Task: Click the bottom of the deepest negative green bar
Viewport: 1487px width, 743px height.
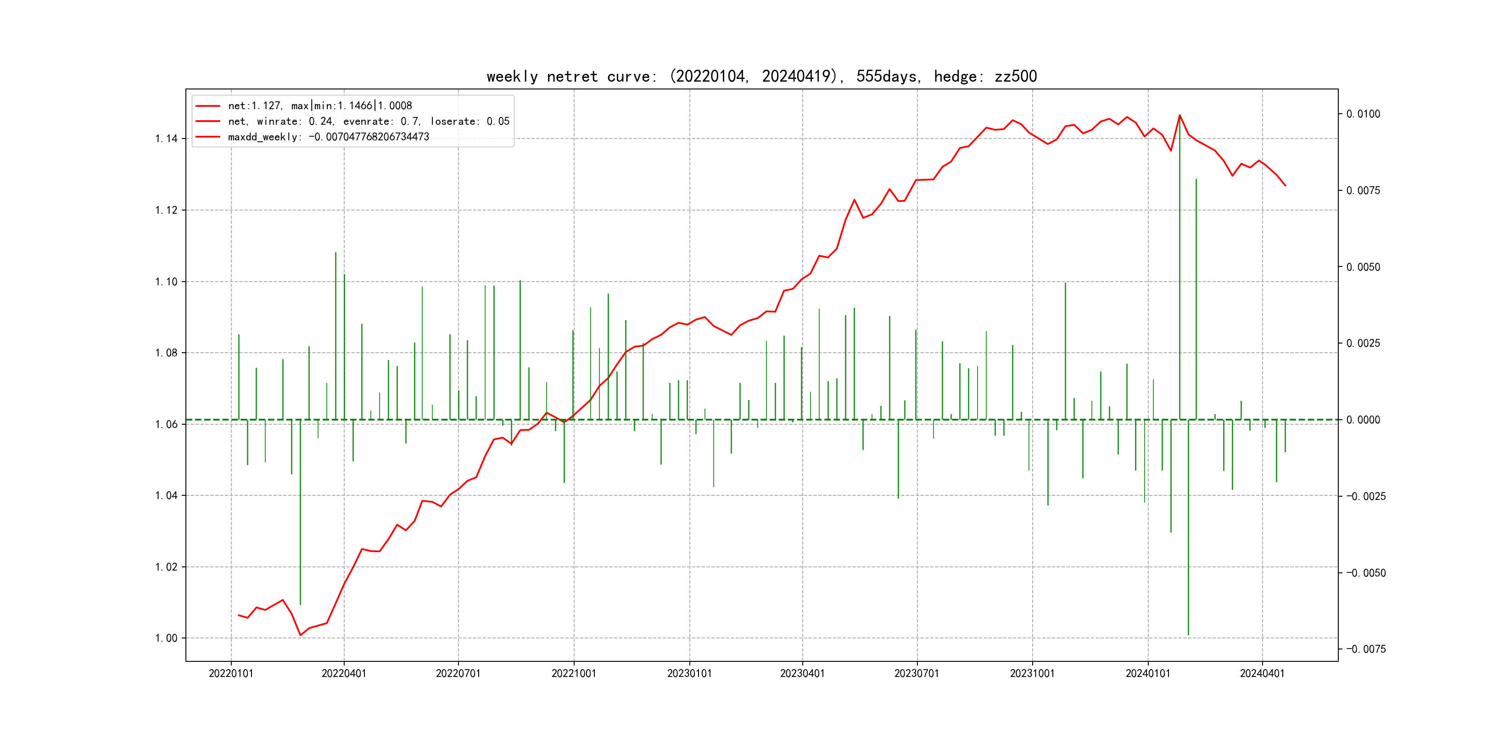Action: [x=1188, y=635]
